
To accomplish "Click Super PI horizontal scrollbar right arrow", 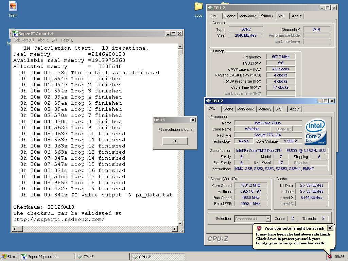I will (175, 229).
